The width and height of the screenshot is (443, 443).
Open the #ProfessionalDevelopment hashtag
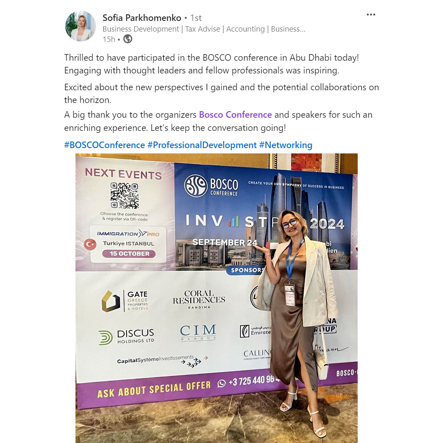point(202,145)
